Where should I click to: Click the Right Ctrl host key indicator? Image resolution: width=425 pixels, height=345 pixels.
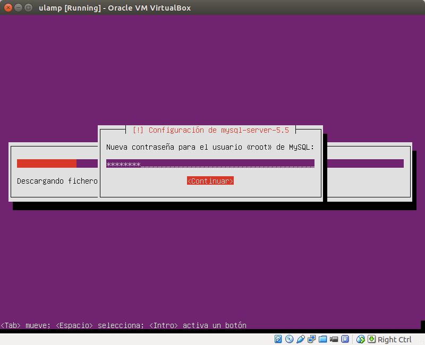click(394, 339)
